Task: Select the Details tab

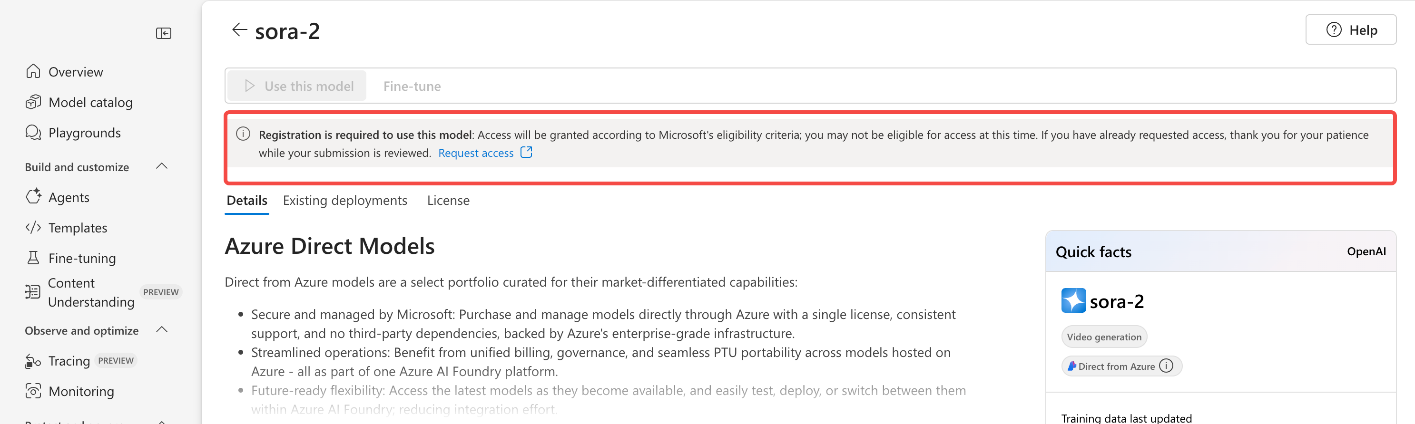Action: click(x=246, y=201)
